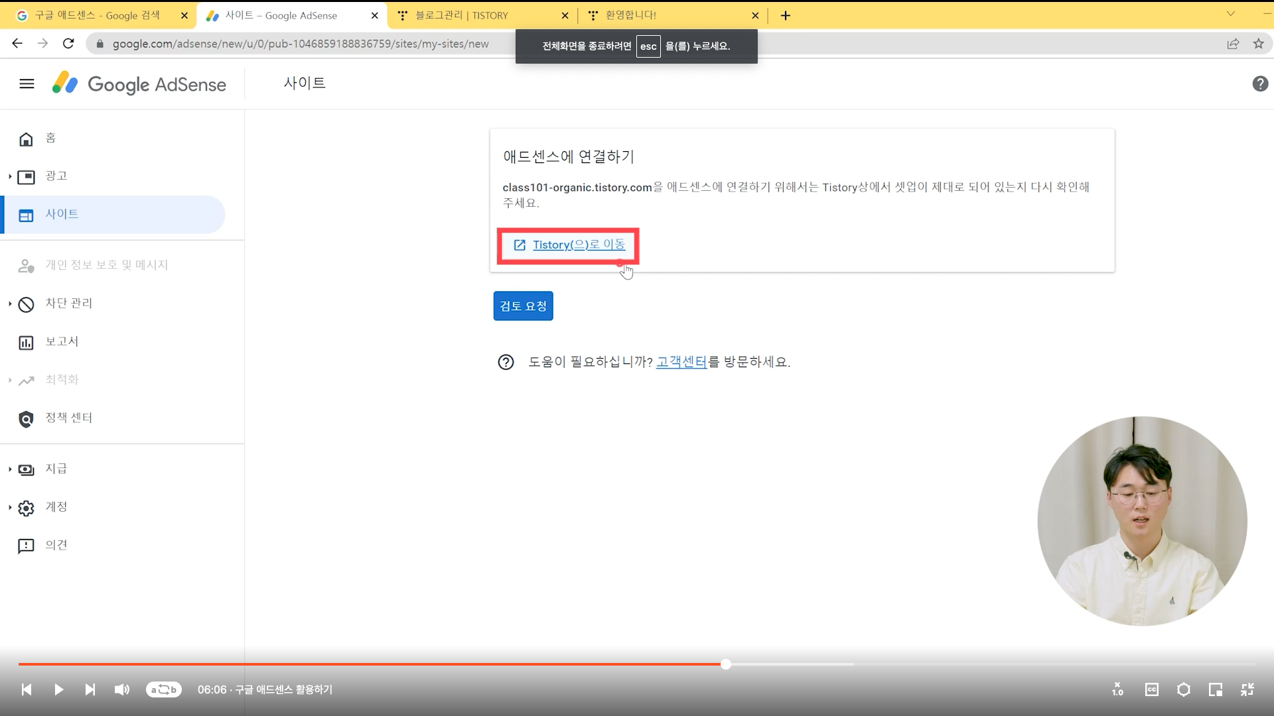Screen dimensions: 1274x716
Task: Click the bookmark star icon
Action: point(1258,44)
